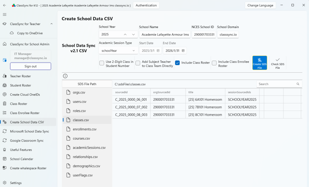Click the ClassSync for School Admin home icon
309x187 pixels.
[x=5, y=44]
